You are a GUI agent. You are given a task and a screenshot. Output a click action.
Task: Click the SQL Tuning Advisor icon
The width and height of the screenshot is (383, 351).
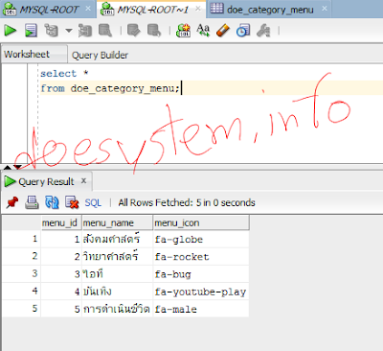tap(105, 31)
